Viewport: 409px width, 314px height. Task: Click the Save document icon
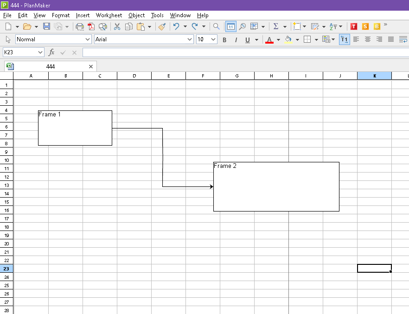(46, 26)
